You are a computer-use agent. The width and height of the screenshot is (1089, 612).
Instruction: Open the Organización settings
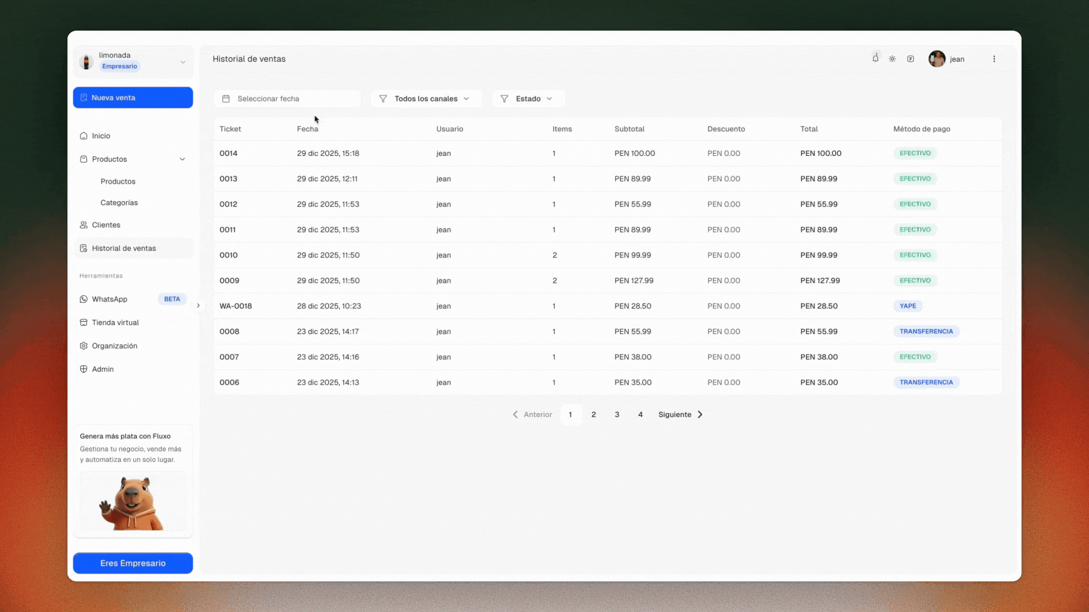[114, 346]
